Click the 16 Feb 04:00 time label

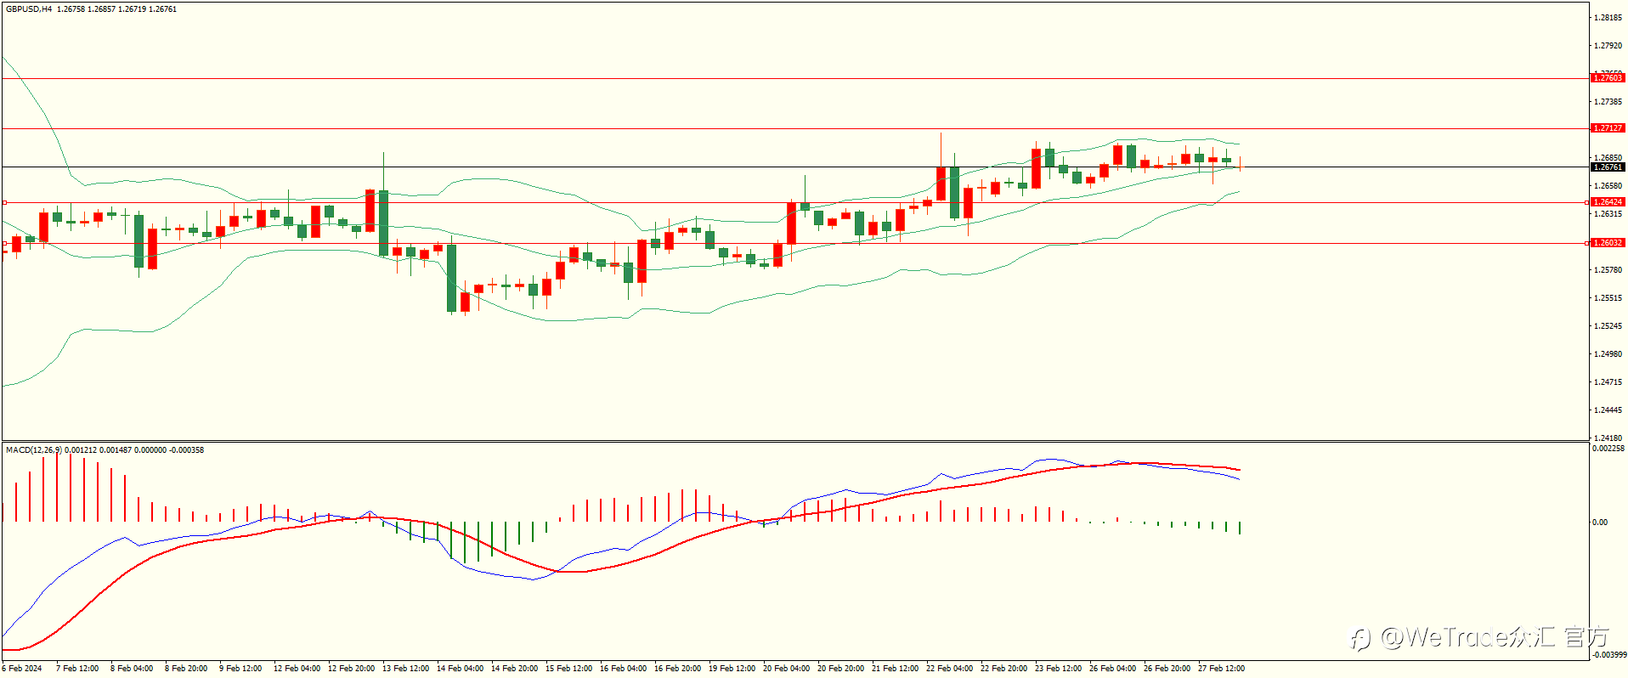[623, 669]
